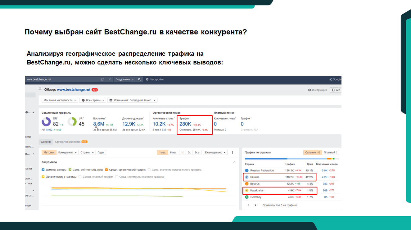Click Сравнить топ 5 на графике
The width and height of the screenshot is (411, 230).
click(x=280, y=205)
